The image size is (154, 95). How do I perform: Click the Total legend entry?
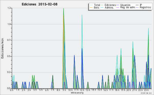[x=95, y=5]
